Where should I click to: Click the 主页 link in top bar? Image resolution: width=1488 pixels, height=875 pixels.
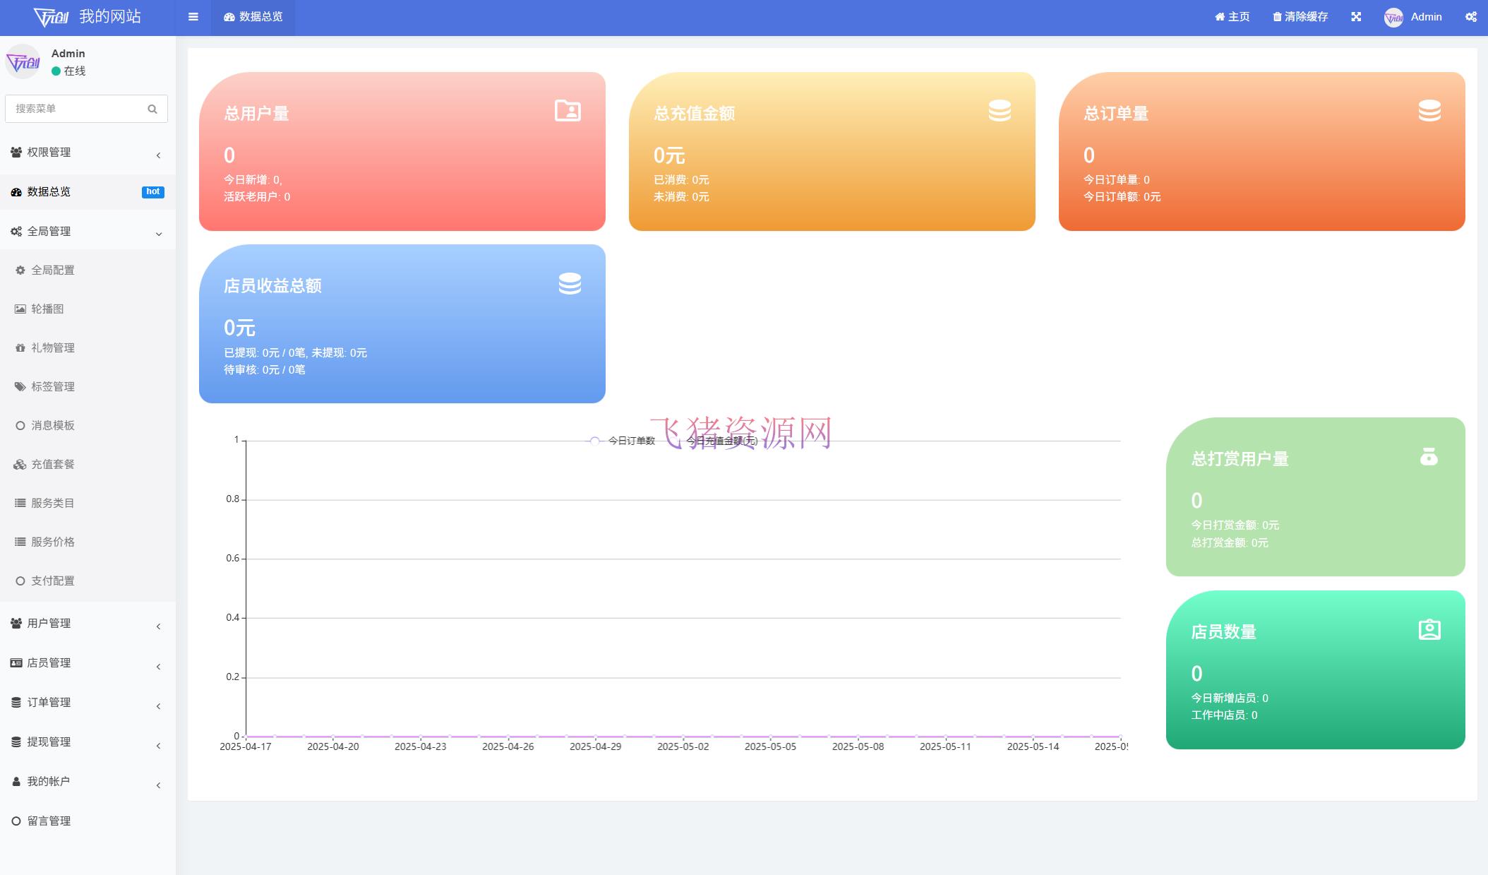[1231, 16]
